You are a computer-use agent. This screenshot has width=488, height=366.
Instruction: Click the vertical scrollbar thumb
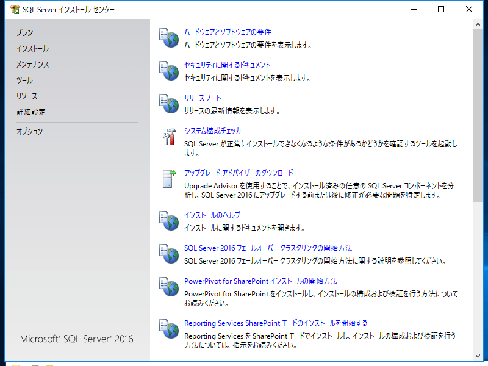(478, 115)
